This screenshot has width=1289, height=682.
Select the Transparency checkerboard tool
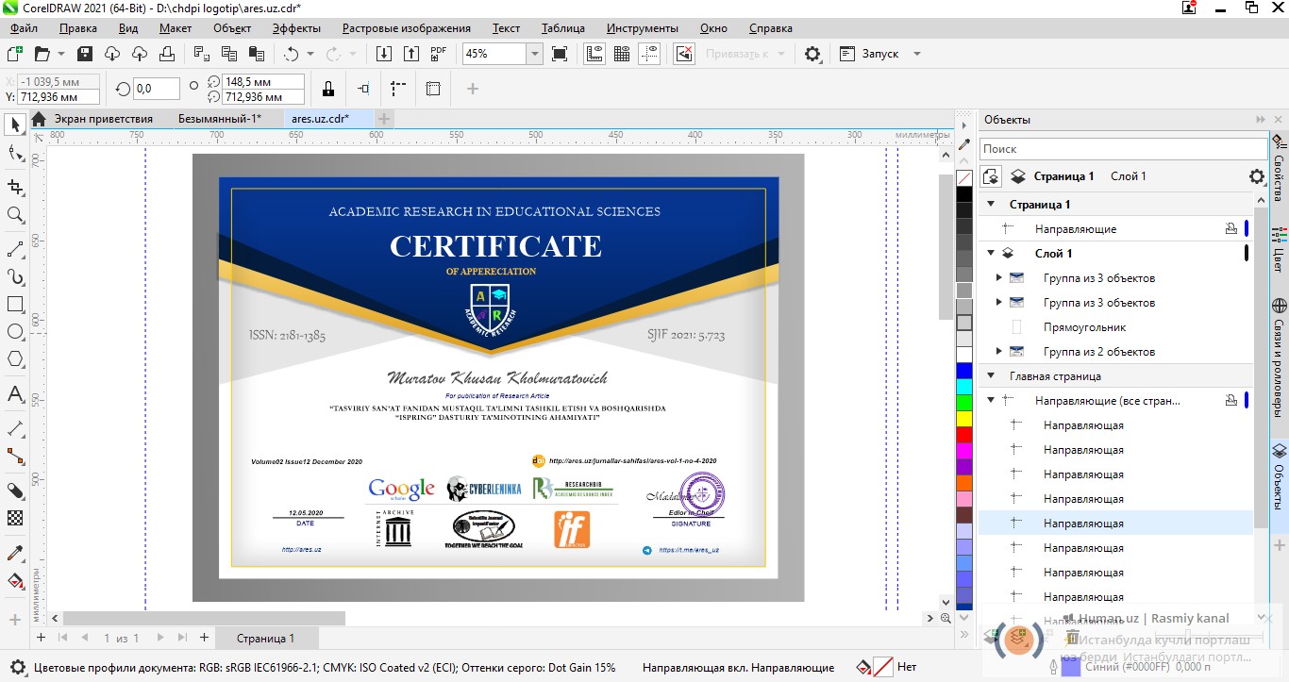15,518
